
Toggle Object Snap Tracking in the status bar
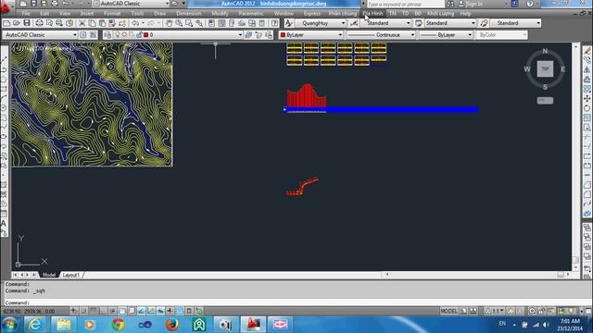[x=141, y=311]
